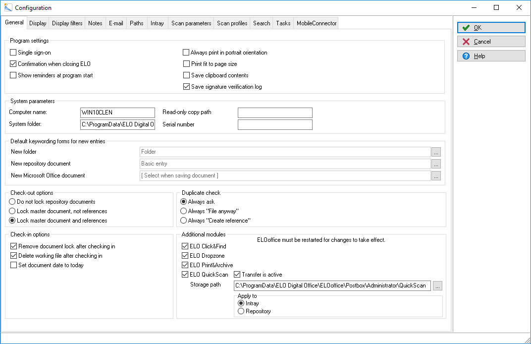531x344 pixels.
Task: Click the ELO app icon in title bar
Action: tap(8, 7)
